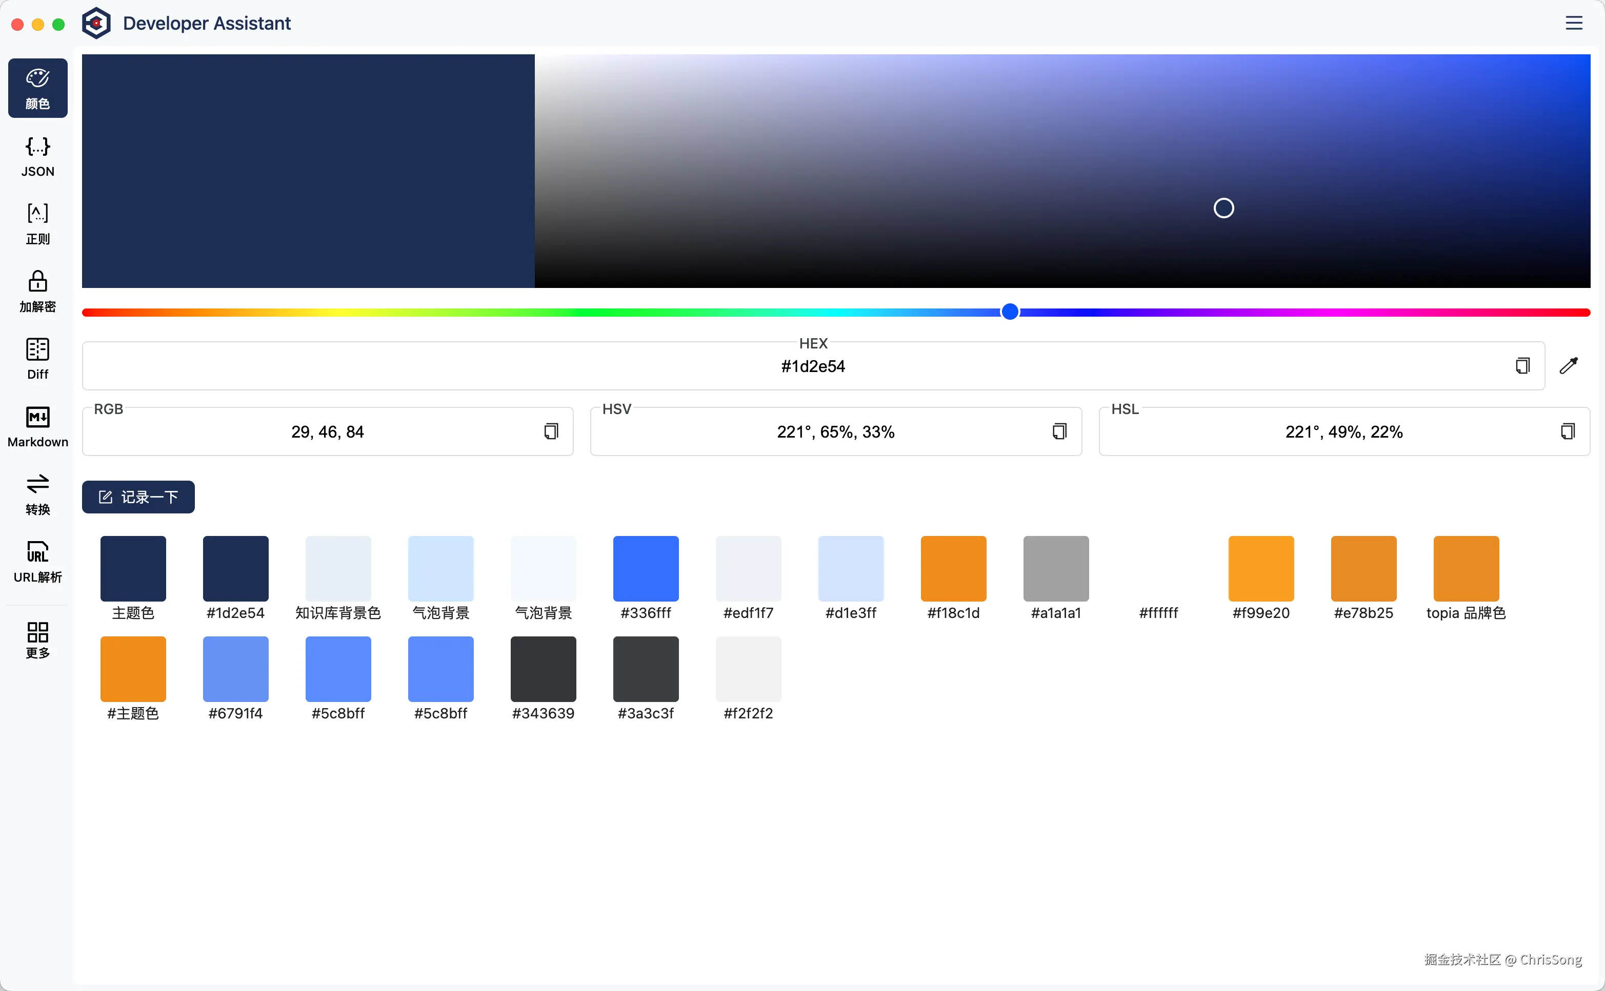Screen dimensions: 1605x991
Task: Copy the HSV value
Action: pyautogui.click(x=1059, y=431)
